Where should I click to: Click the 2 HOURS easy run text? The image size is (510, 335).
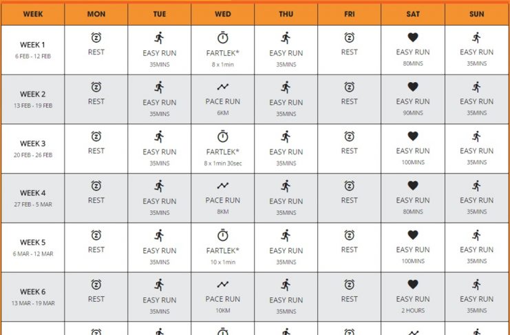[x=413, y=311]
